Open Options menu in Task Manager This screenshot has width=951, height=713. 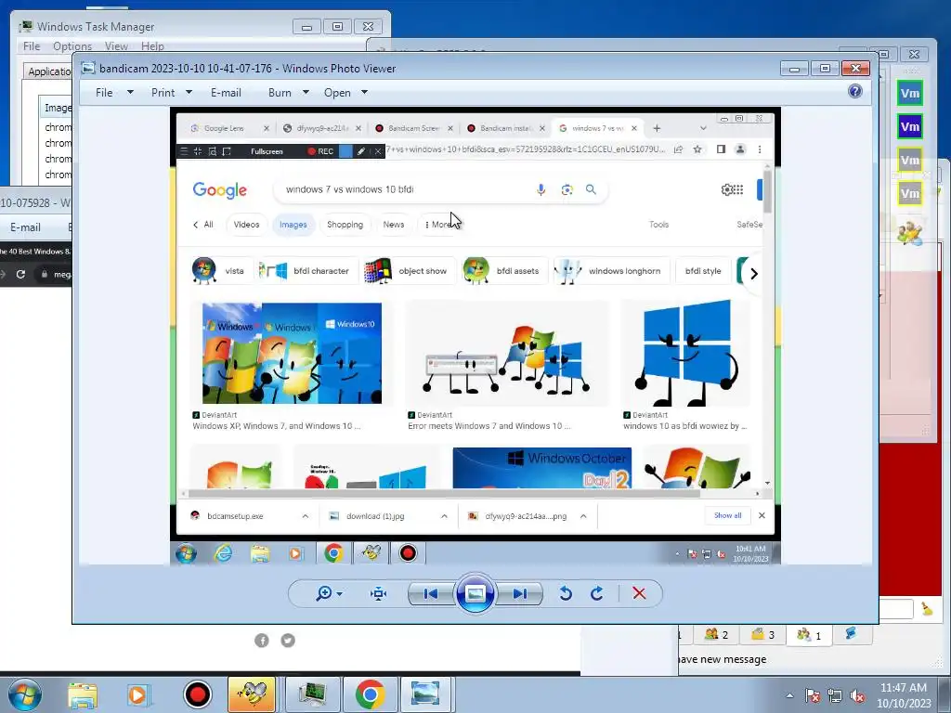72,46
